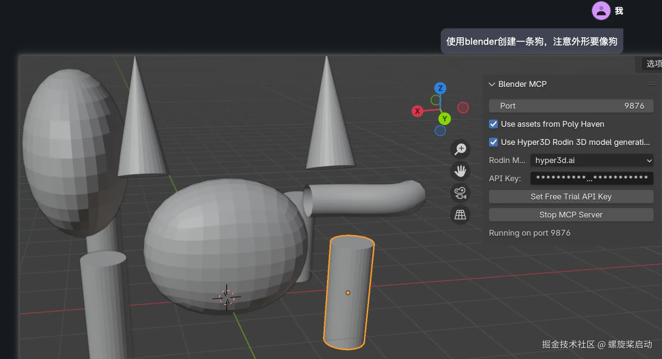Adjust the Port 9876 value field
662x359 pixels.
[x=571, y=105]
